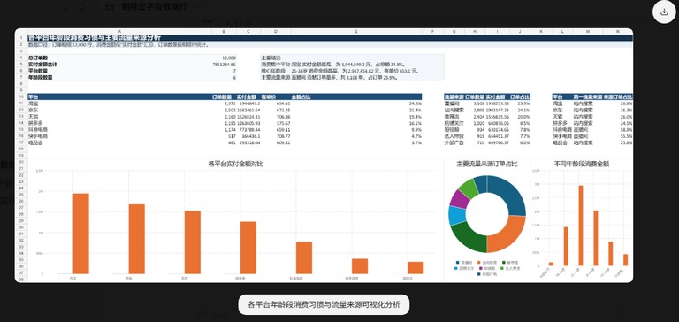Click the '主要结论' heading

pyautogui.click(x=271, y=57)
